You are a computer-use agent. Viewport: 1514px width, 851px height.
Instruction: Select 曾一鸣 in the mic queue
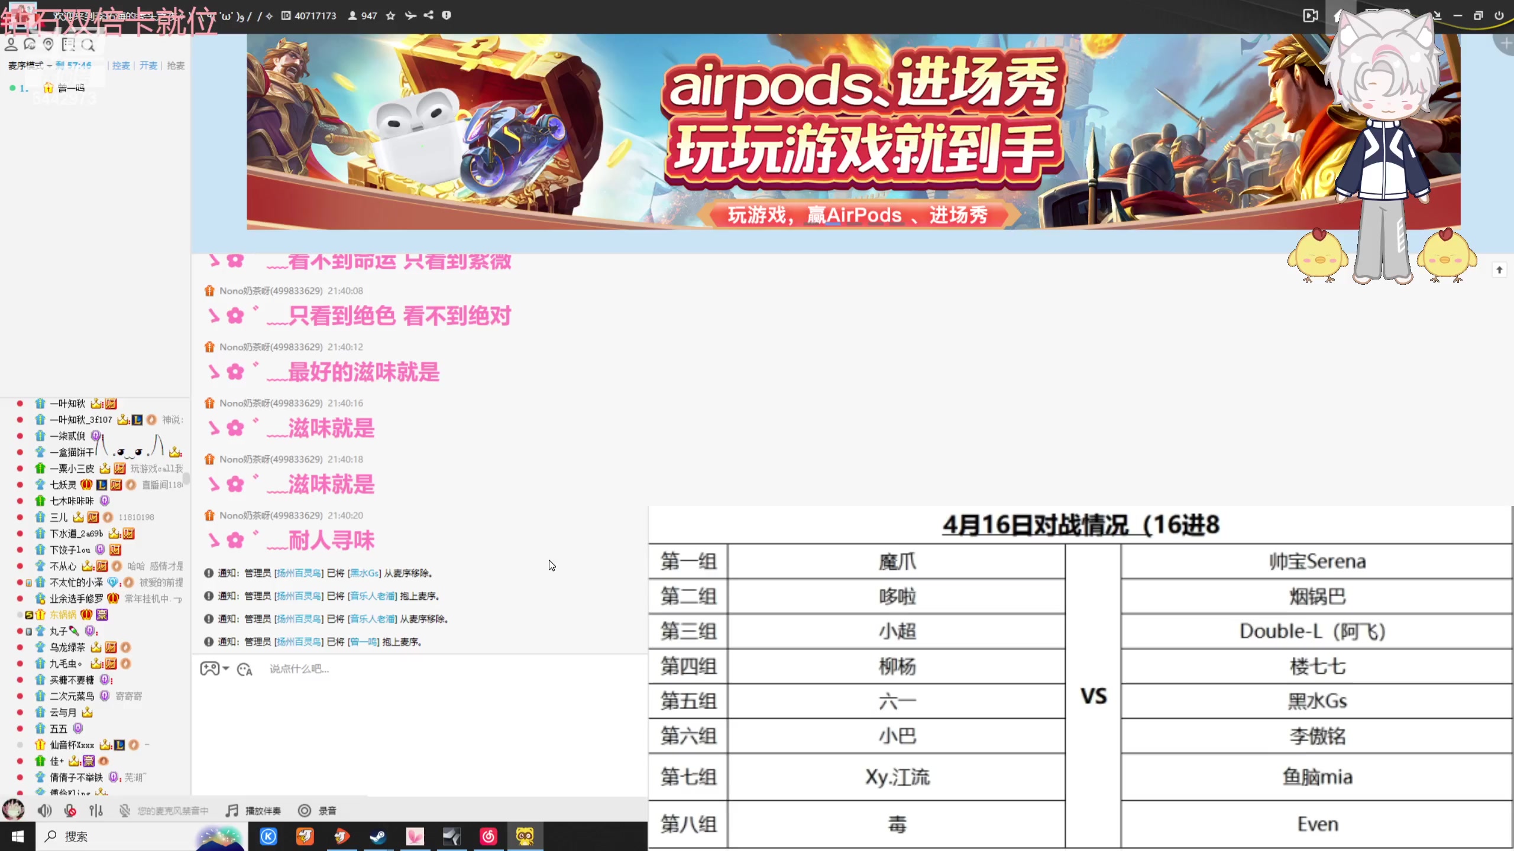pyautogui.click(x=71, y=88)
